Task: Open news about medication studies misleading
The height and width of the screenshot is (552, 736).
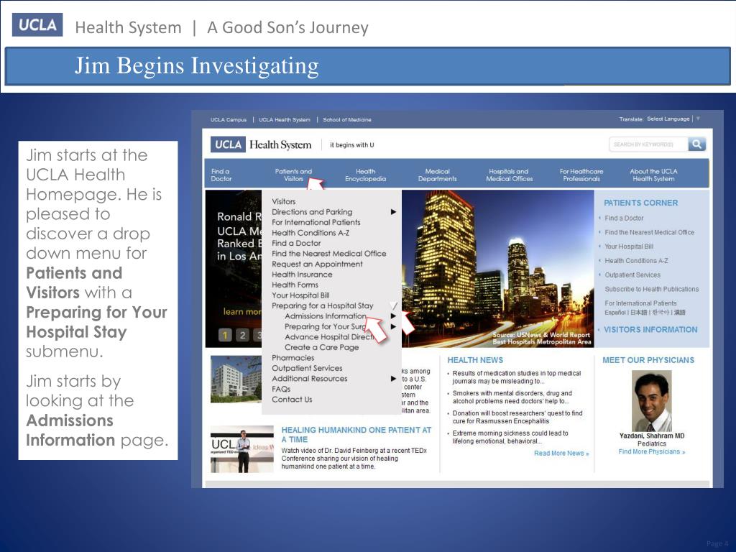Action: click(x=516, y=377)
